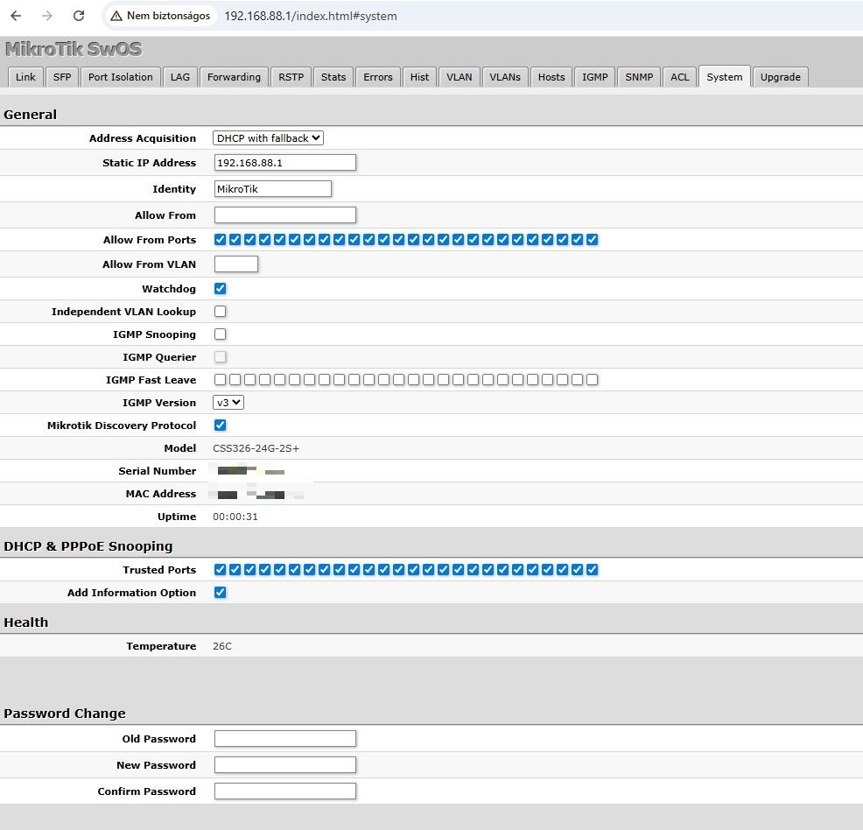Check last IGMP Fast Leave checkbox

[593, 380]
